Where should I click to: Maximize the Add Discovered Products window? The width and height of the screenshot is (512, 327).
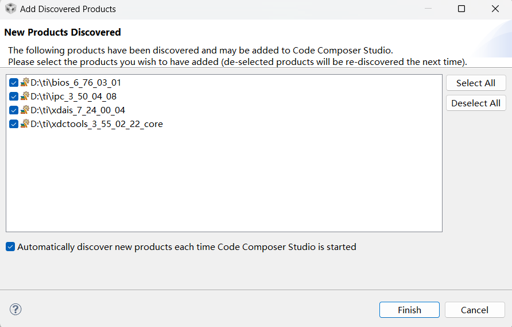461,9
